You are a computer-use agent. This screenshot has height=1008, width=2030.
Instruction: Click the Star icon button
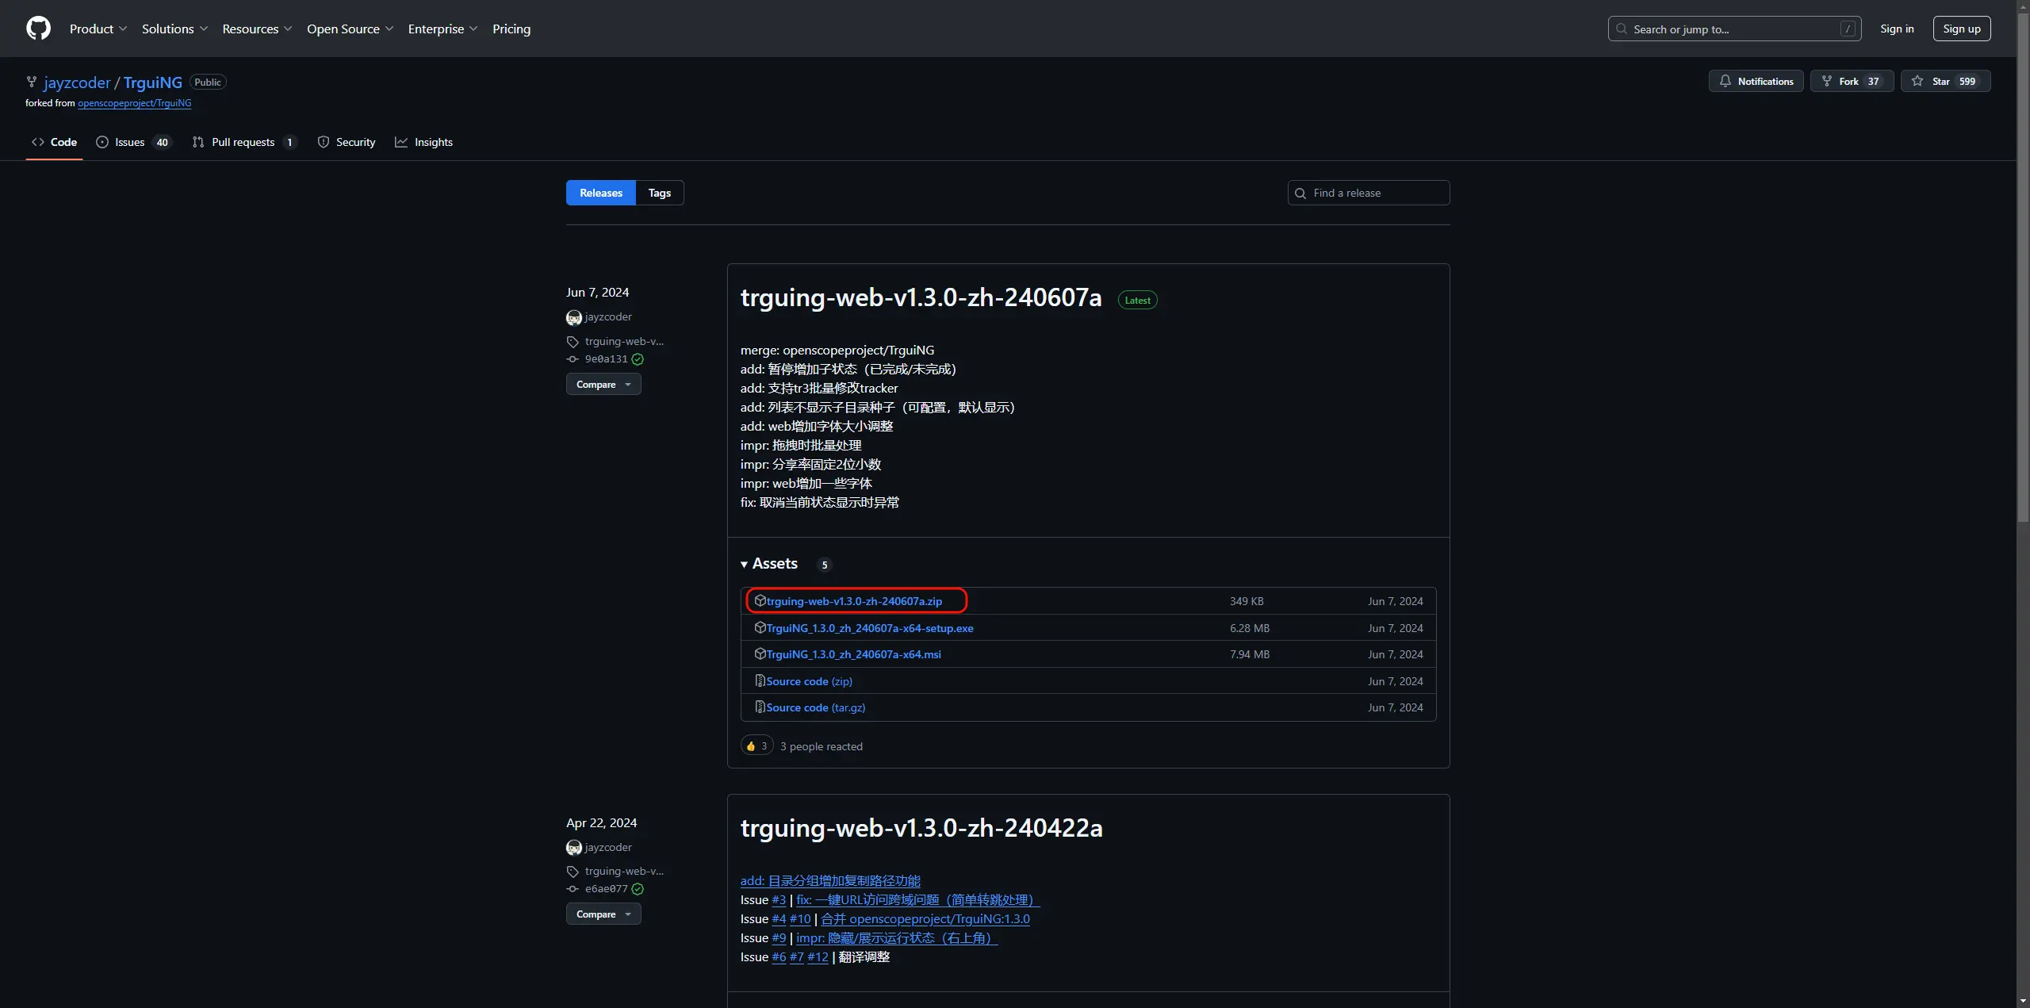[1917, 81]
